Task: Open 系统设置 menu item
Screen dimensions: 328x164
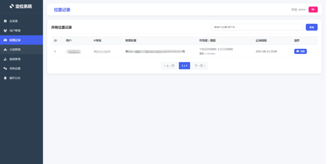Action: click(21, 68)
